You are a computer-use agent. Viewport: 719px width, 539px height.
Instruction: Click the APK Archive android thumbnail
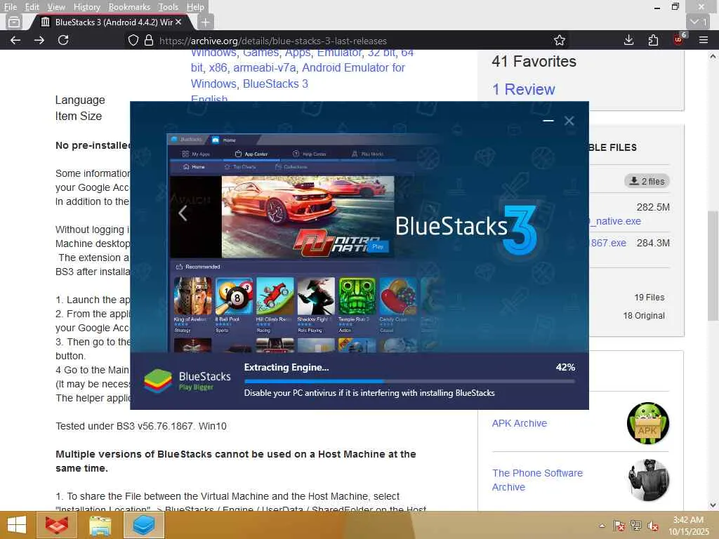[648, 423]
